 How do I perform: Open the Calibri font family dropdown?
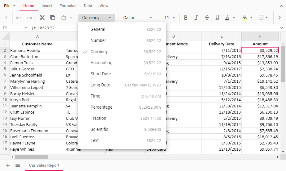point(137,18)
